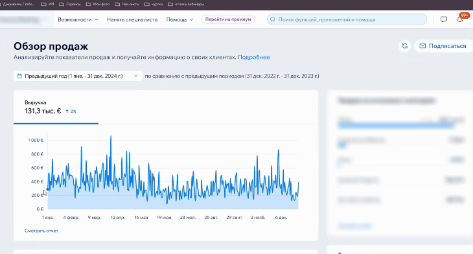Open the Мои фото bookmarks folder

coord(98,5)
